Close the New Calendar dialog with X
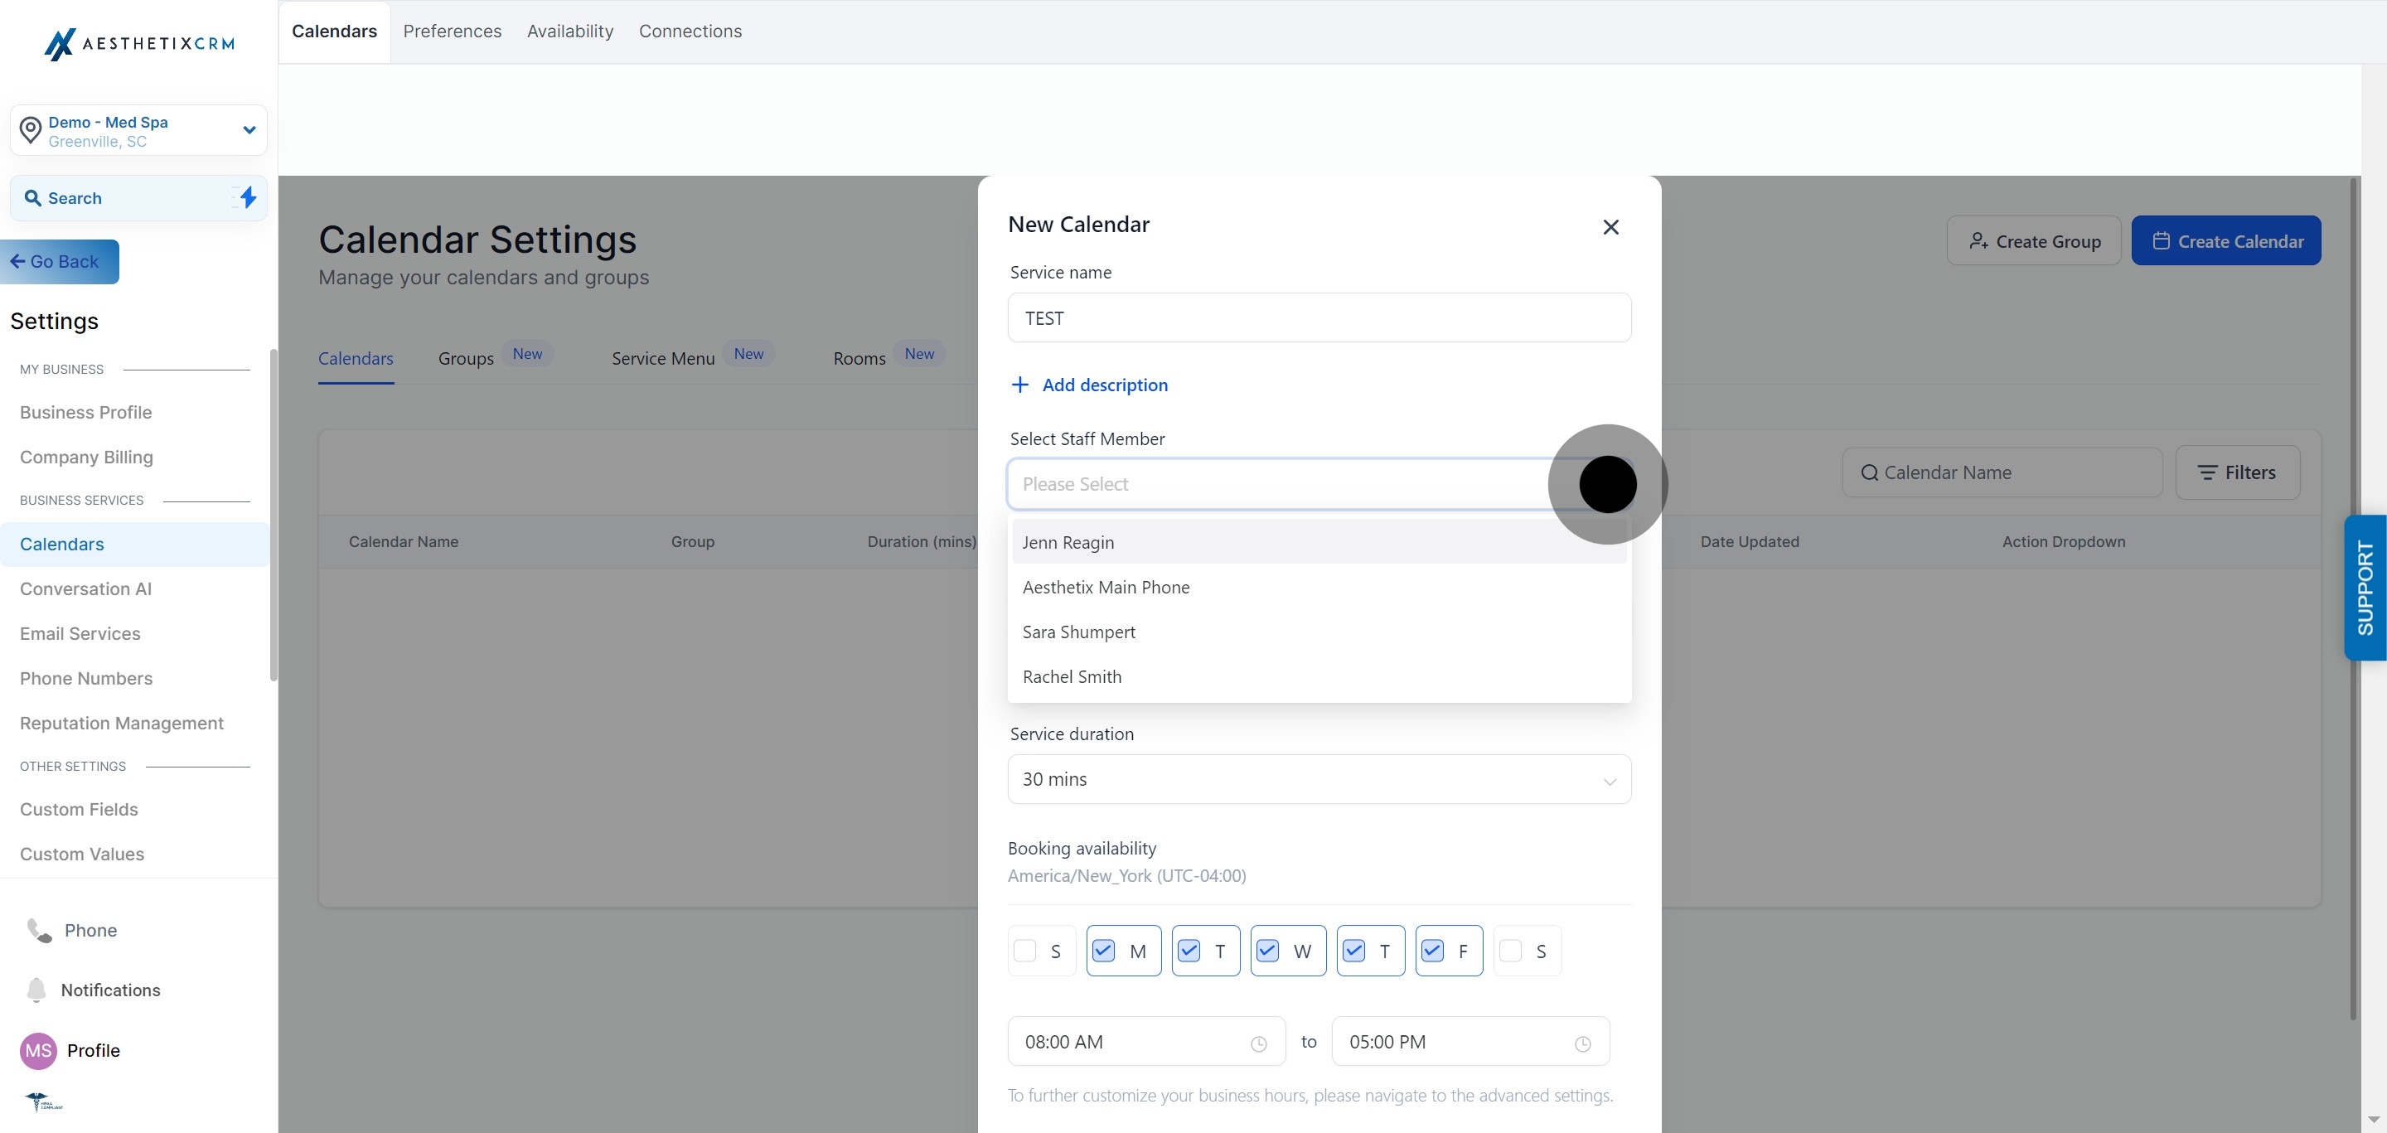This screenshot has height=1133, width=2387. pyautogui.click(x=1610, y=227)
